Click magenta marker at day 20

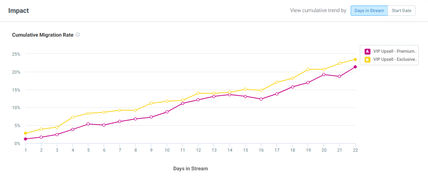(x=324, y=74)
